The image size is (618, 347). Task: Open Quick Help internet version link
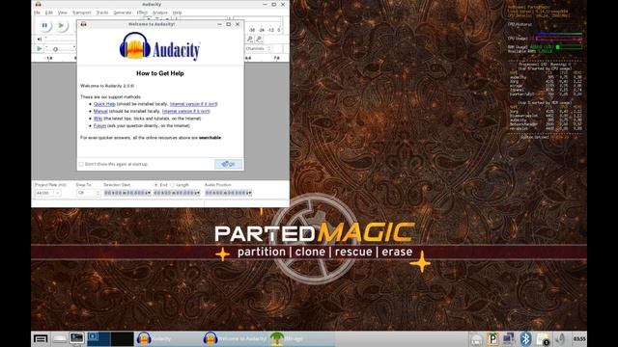[193, 104]
